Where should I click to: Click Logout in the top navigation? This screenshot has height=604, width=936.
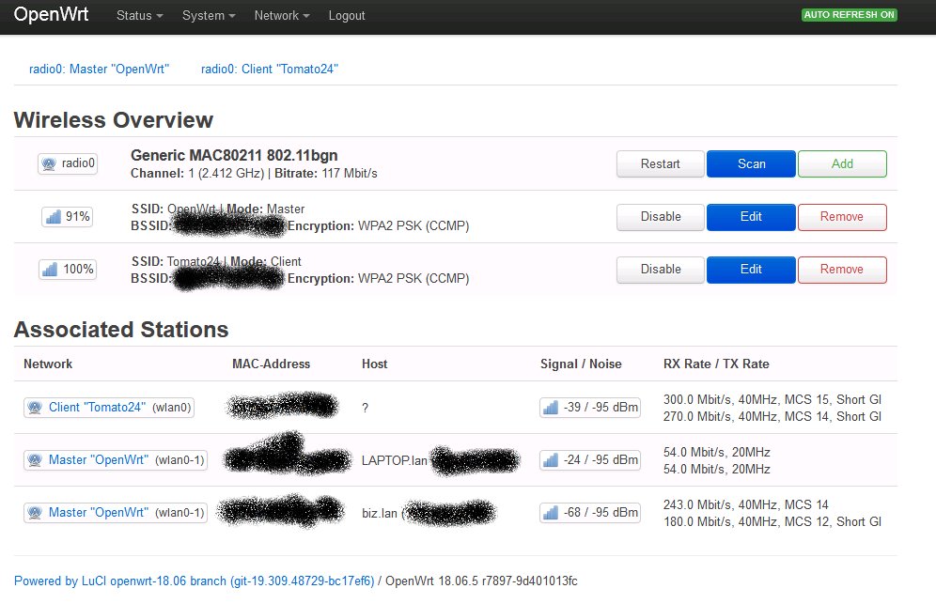[x=346, y=16]
